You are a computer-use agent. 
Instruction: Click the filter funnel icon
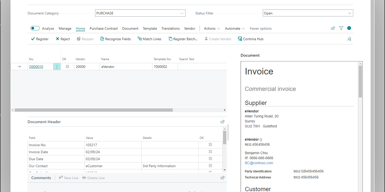(x=341, y=28)
